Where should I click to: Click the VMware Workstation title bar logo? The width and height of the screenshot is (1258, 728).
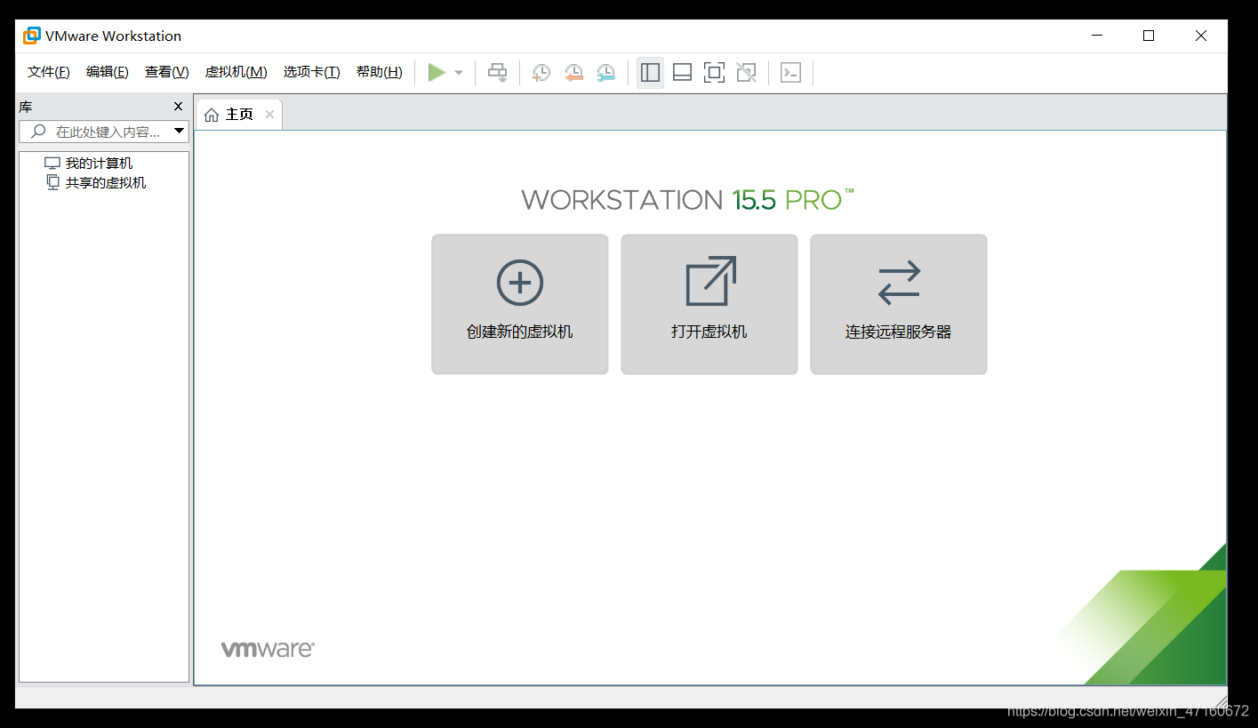click(32, 36)
